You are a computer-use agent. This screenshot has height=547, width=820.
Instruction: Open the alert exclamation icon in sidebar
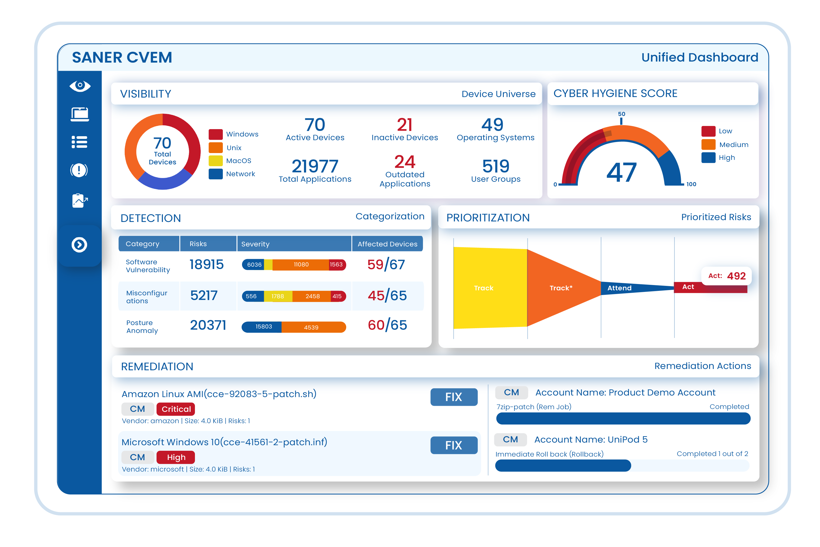coord(79,170)
